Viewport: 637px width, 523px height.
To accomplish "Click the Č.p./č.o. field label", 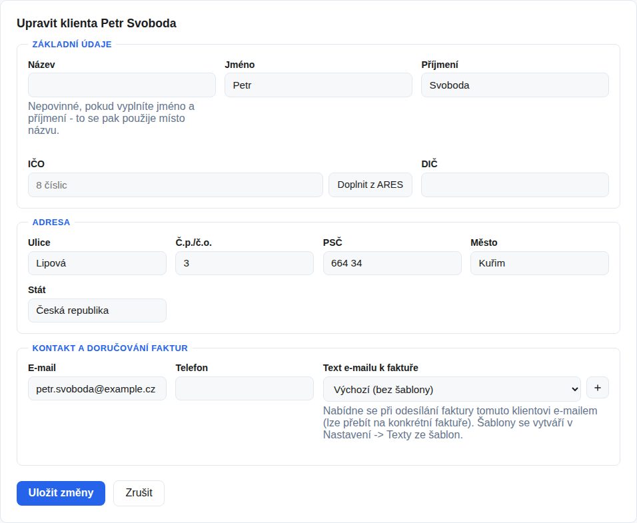I will point(194,243).
